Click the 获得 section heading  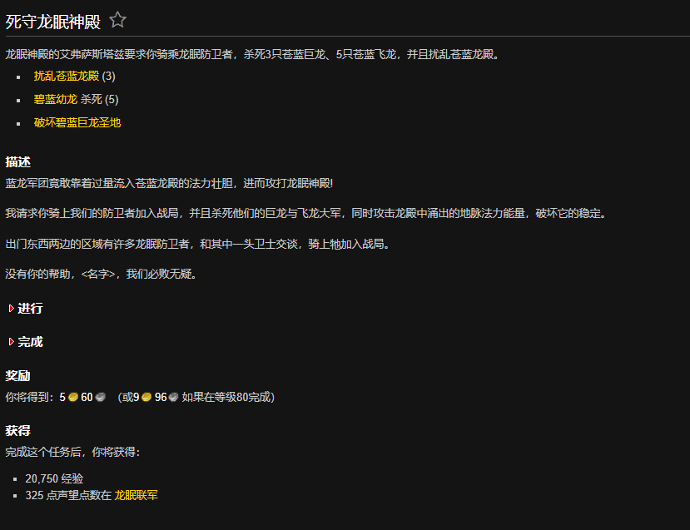tap(17, 430)
